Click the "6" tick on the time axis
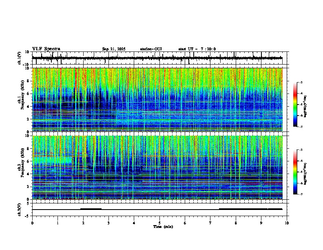323x250 pixels. [x=185, y=223]
